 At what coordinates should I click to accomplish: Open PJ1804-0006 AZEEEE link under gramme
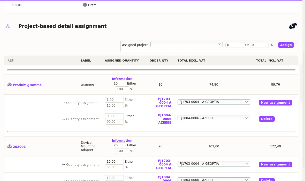pos(165,119)
